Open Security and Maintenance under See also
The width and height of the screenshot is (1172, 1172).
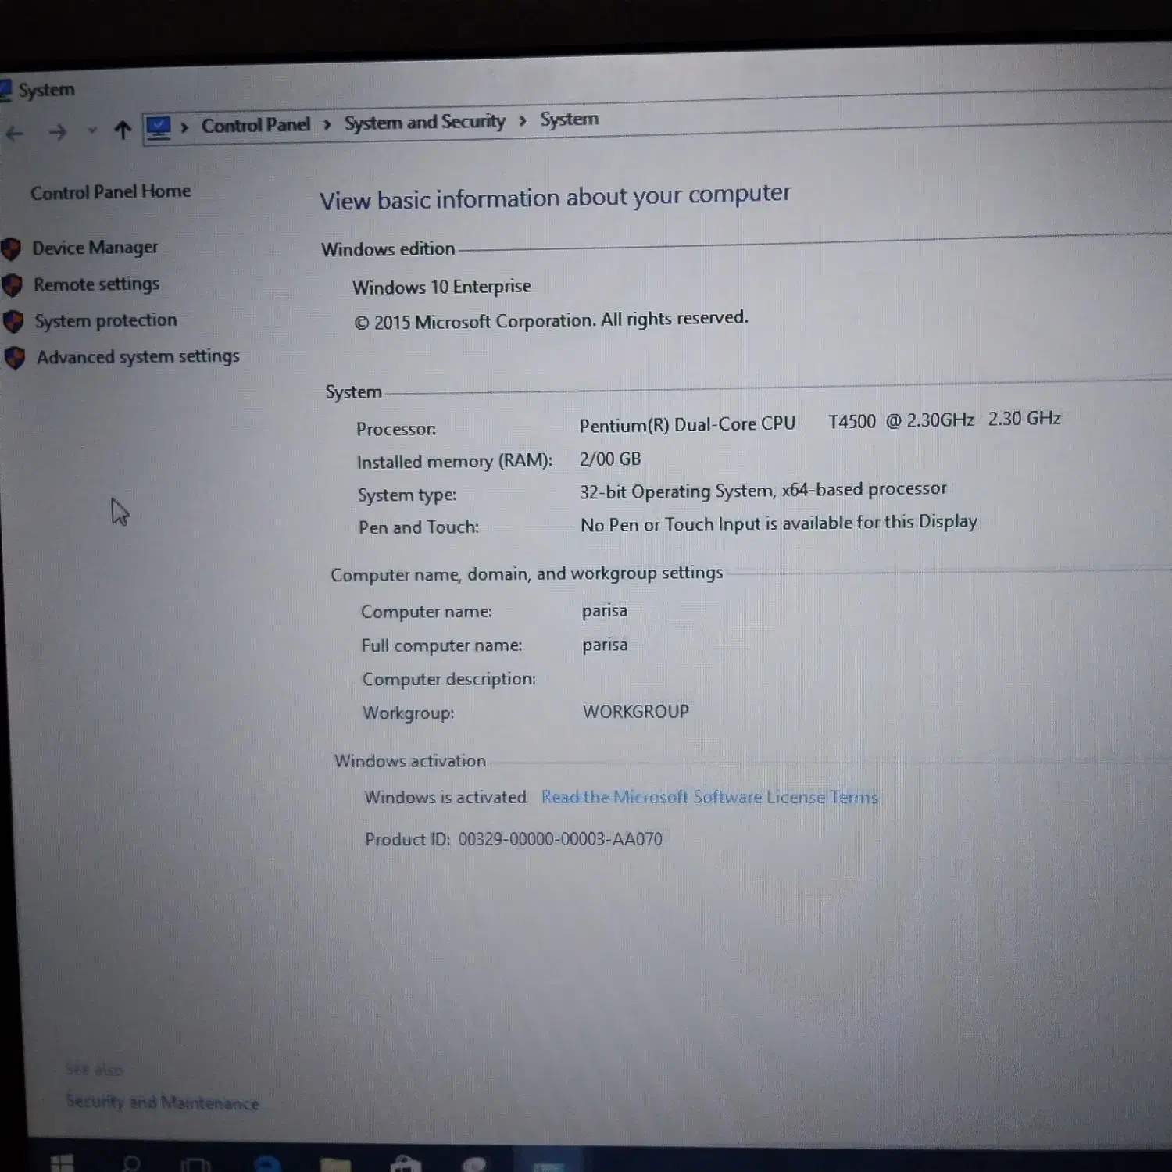click(163, 1102)
